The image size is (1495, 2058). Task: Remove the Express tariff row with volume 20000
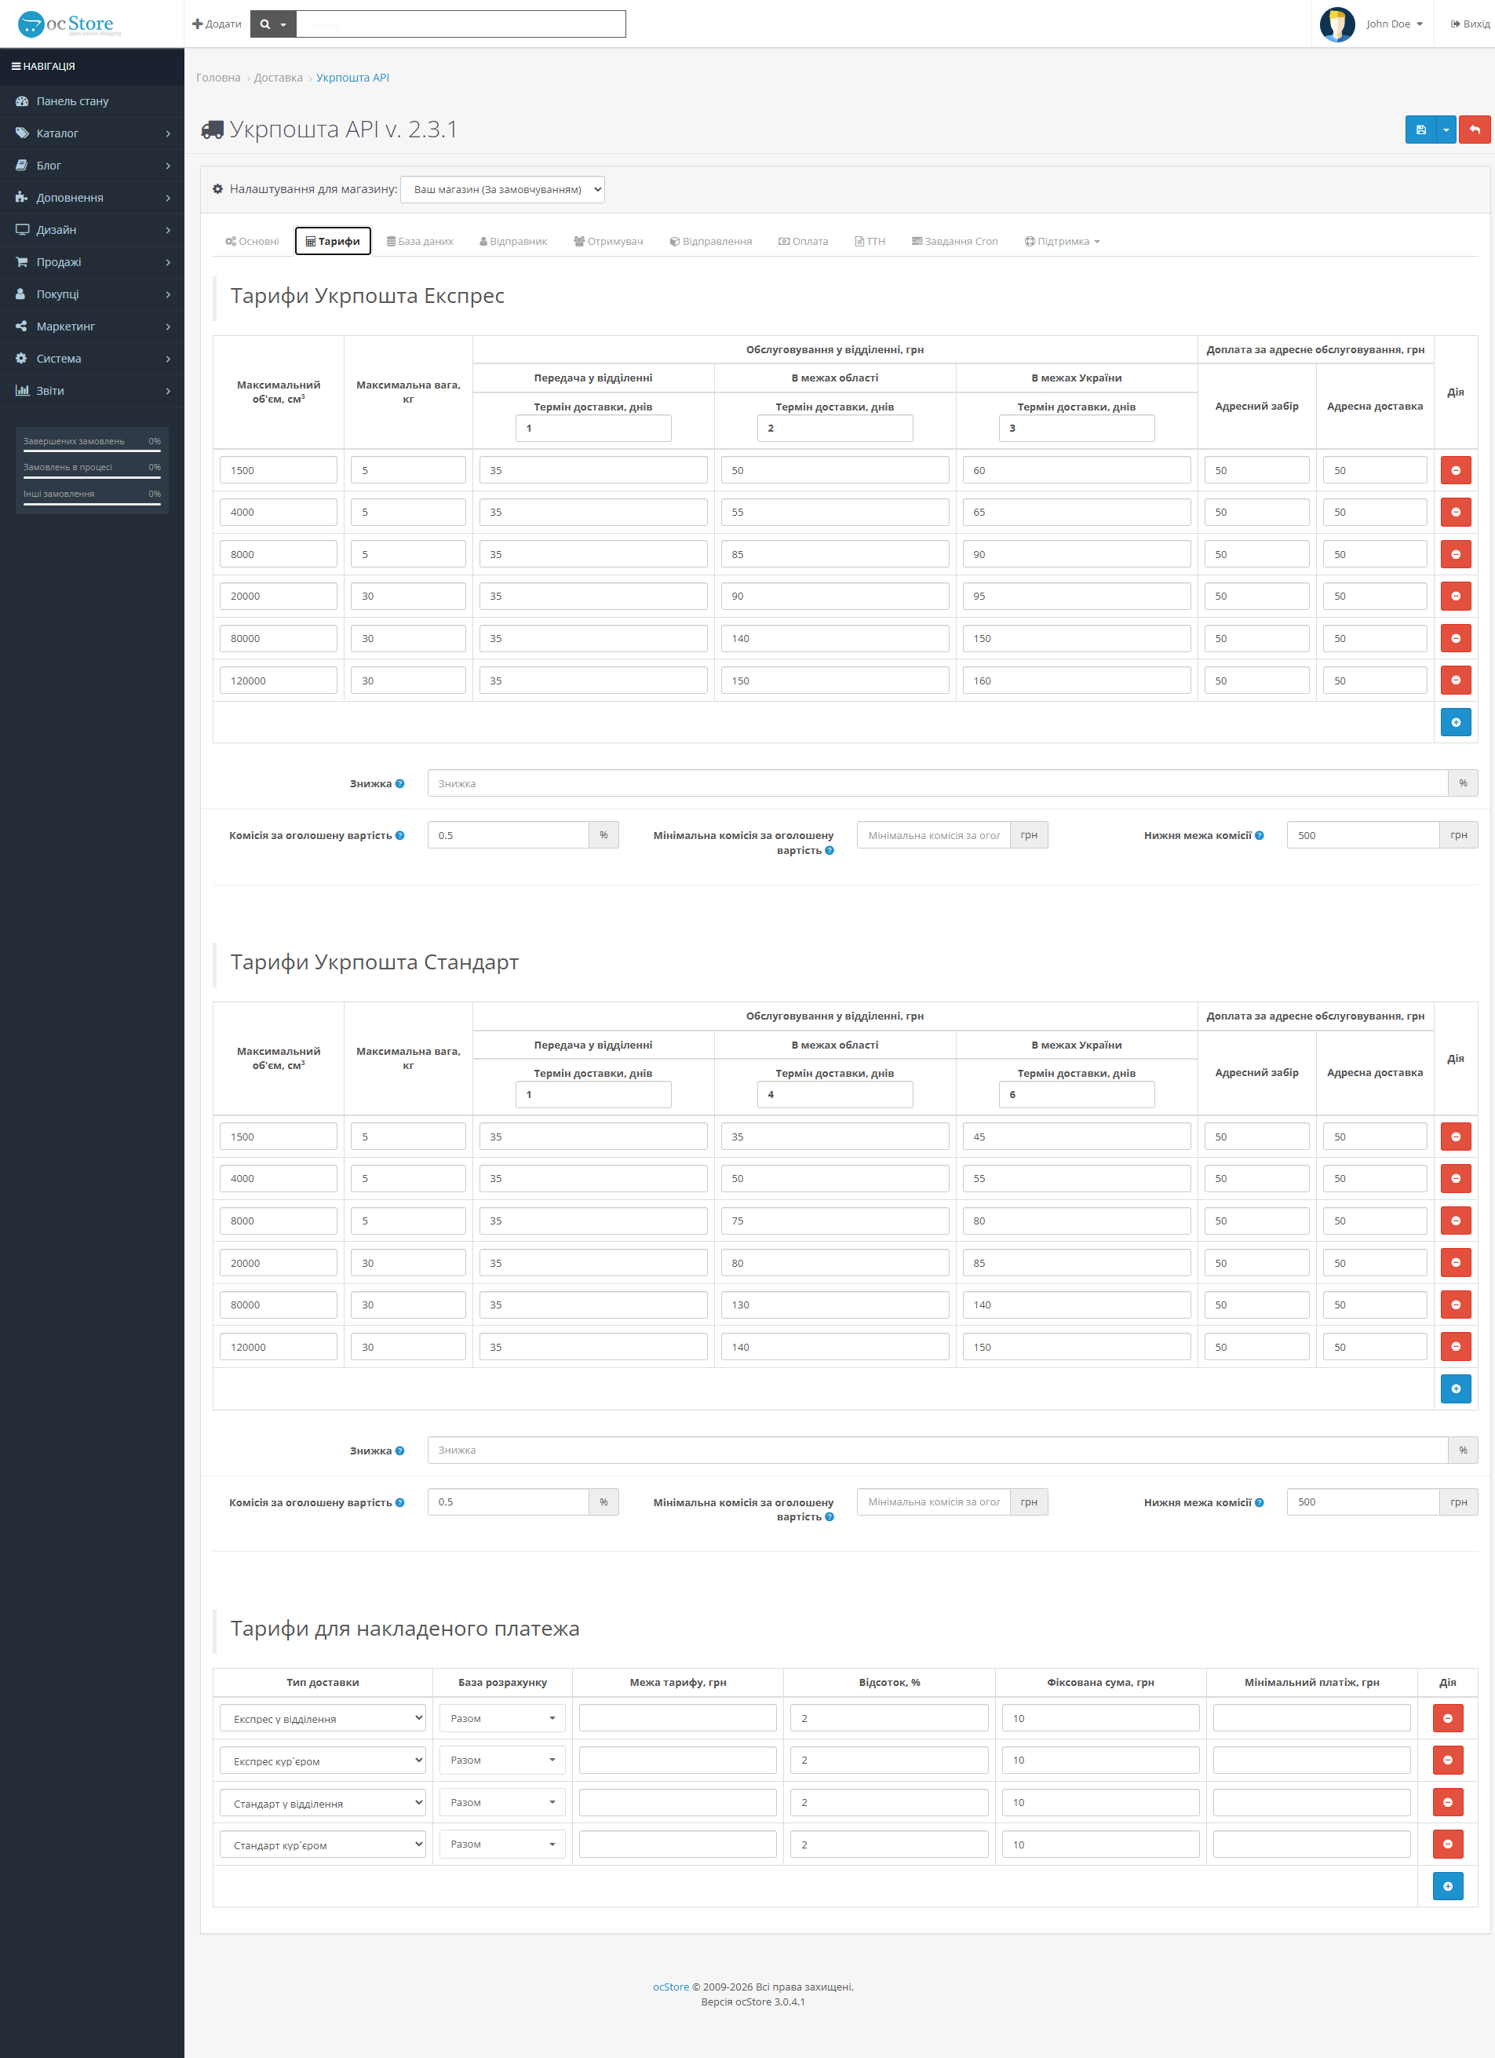point(1455,597)
